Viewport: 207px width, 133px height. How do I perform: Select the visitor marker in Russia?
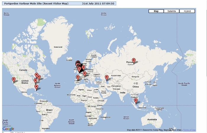134,61
